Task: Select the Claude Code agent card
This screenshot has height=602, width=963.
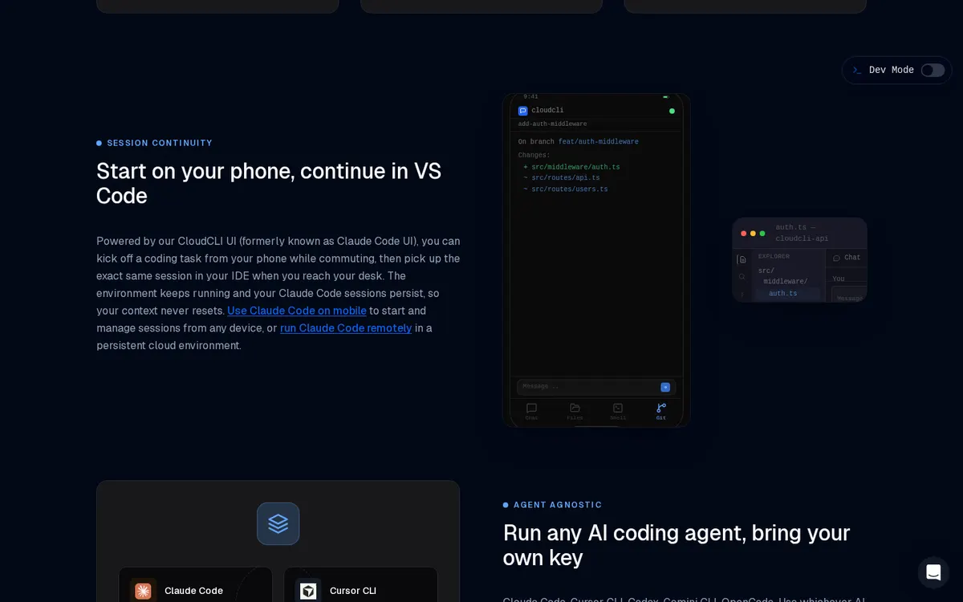Action: coord(195,585)
